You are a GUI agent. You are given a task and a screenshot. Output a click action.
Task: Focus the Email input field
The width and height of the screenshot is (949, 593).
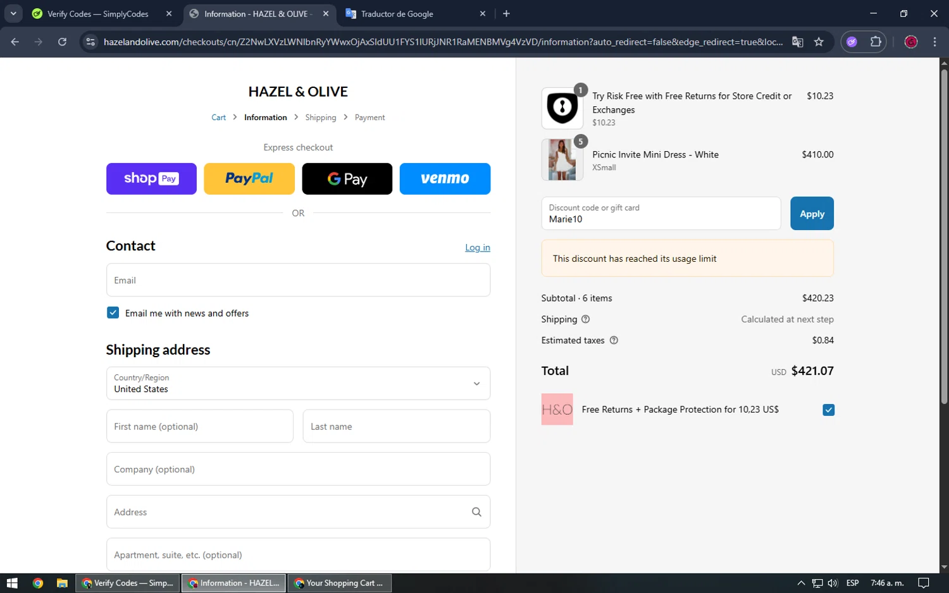tap(298, 280)
